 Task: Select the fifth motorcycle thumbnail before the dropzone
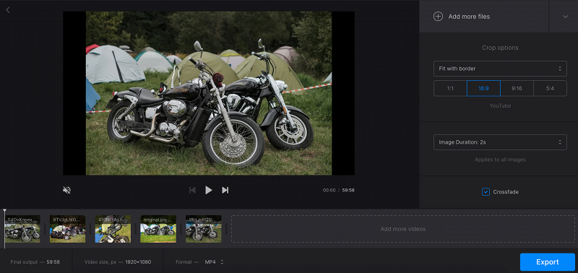coord(204,229)
